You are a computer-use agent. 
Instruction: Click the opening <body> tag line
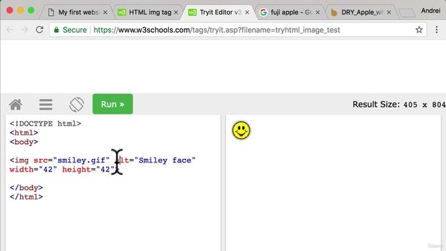[24, 142]
